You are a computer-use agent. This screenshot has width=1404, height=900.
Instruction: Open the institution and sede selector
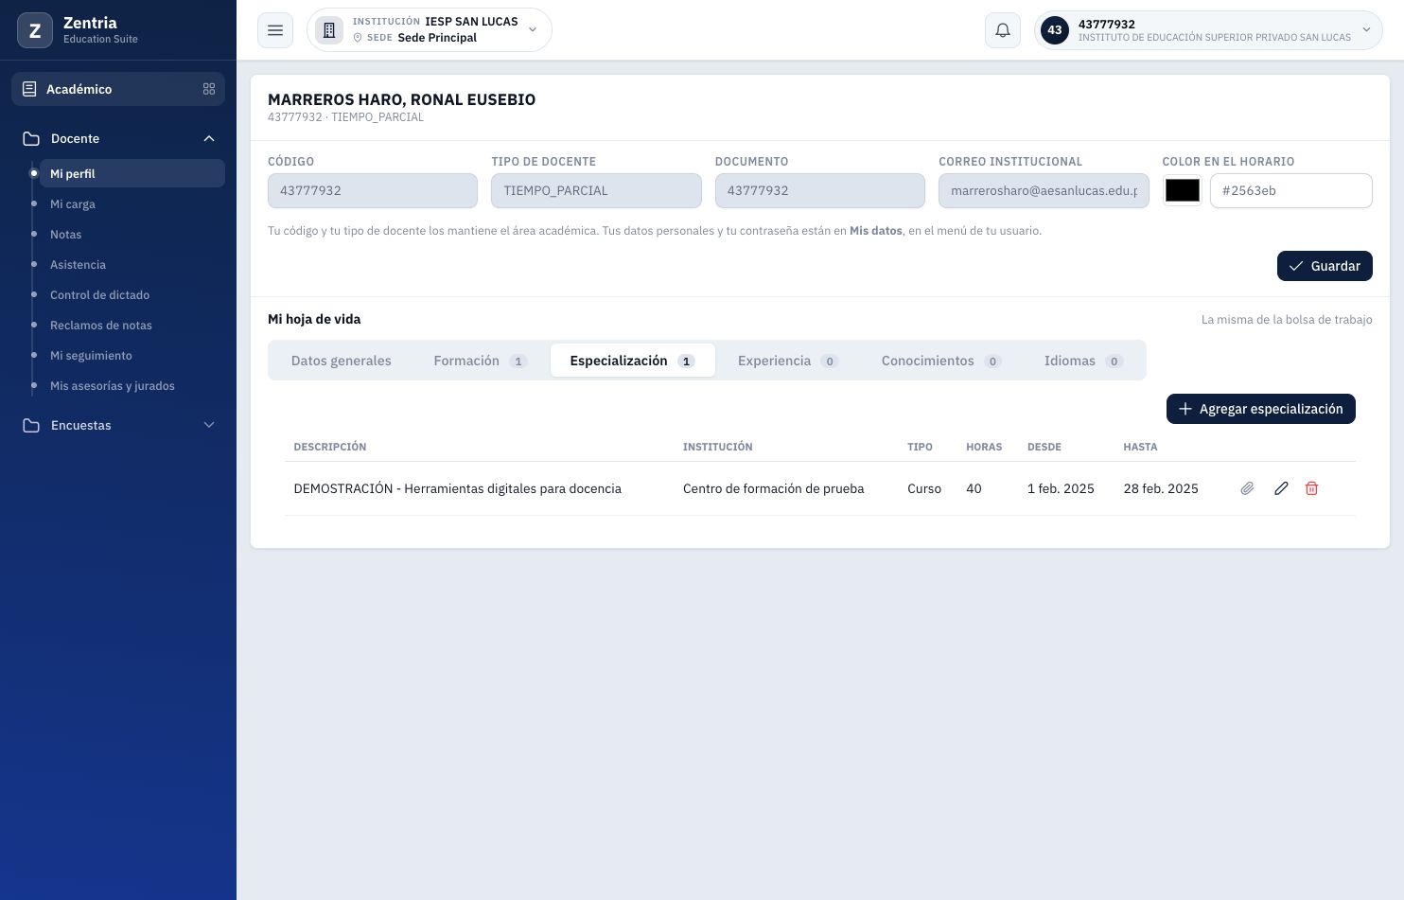(x=430, y=30)
